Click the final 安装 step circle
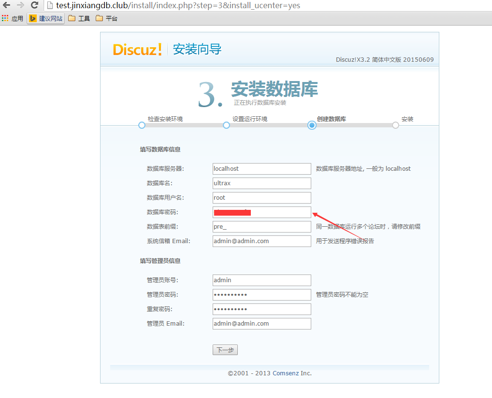The image size is (492, 398). [395, 125]
